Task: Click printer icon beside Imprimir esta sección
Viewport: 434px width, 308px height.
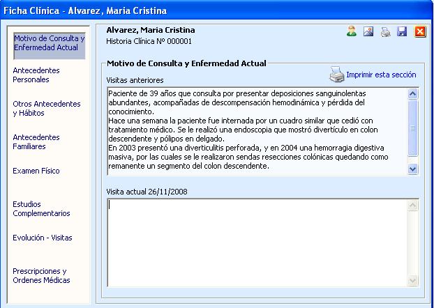Action: tap(336, 75)
